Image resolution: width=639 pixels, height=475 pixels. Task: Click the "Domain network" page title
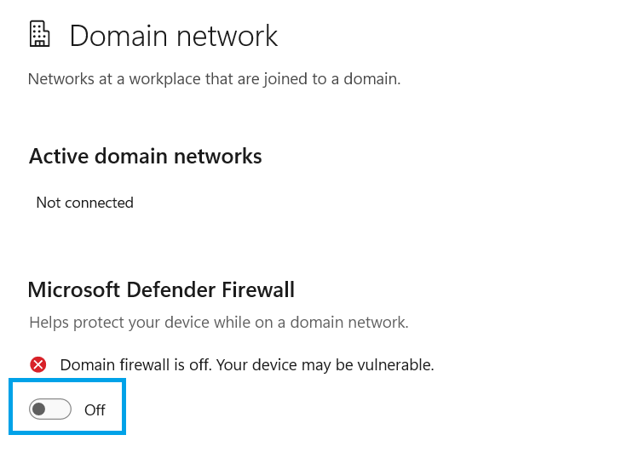click(x=173, y=36)
